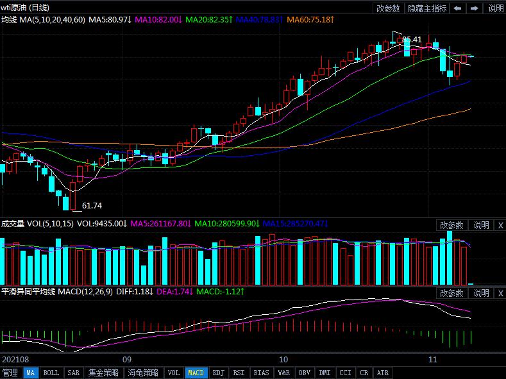Screen dimensions: 506x379
Task: Click the volume MA15:285270.47 label
Action: click(296, 224)
